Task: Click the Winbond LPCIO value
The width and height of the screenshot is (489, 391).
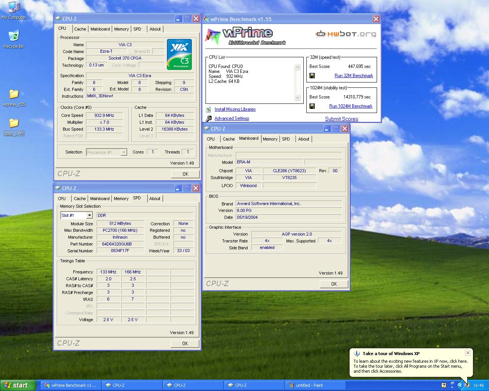Action: [248, 186]
